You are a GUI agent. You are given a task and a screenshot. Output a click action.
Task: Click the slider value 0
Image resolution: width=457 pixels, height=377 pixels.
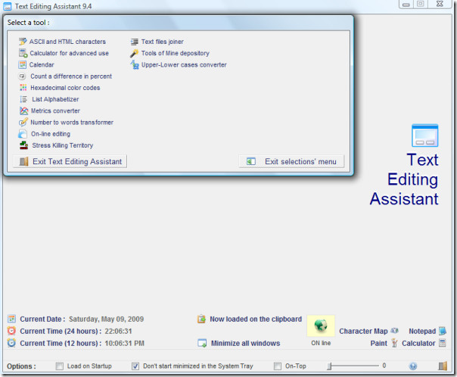384,366
